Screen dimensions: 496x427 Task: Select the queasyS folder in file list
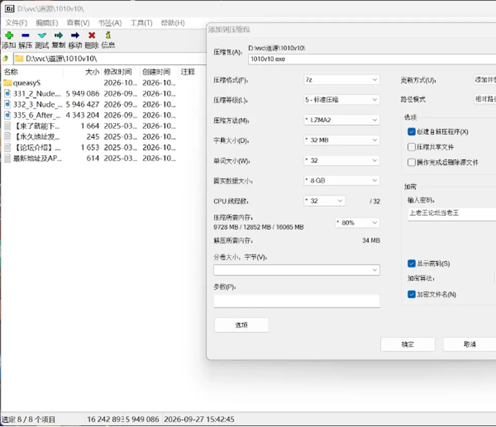coord(27,83)
